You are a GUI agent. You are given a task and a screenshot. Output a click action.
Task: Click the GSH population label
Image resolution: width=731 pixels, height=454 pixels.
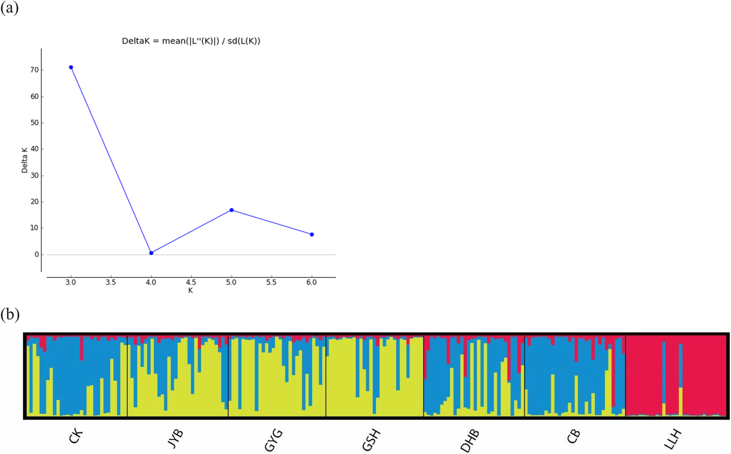371,440
